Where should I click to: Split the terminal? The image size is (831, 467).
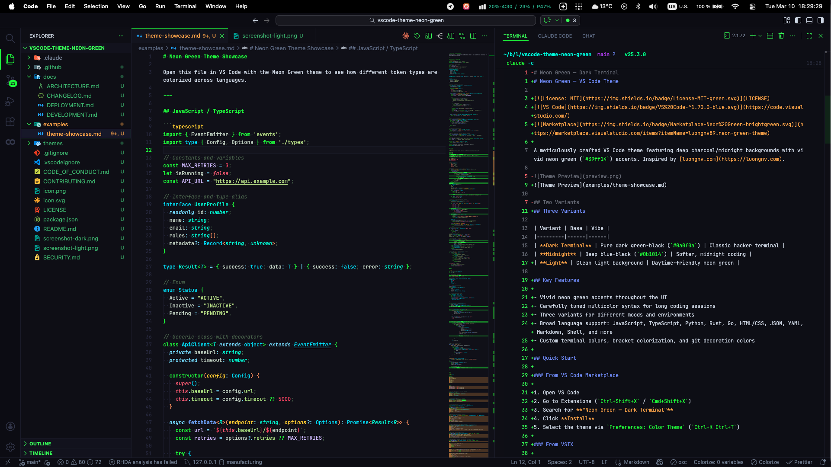[770, 36]
